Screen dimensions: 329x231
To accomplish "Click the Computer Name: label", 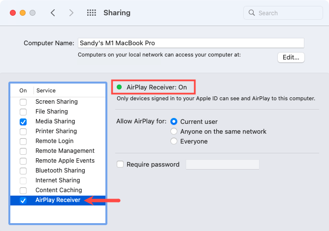I will pyautogui.click(x=49, y=43).
